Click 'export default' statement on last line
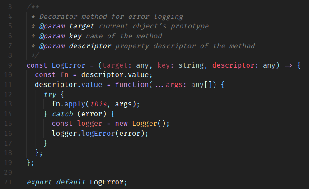309x189 pixels. click(x=56, y=182)
